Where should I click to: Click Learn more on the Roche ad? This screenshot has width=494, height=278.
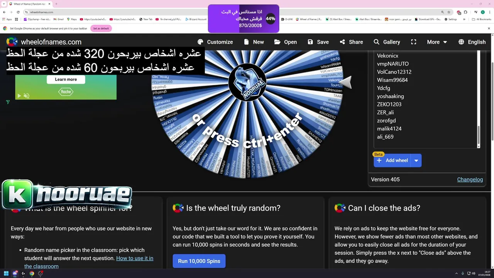66,80
